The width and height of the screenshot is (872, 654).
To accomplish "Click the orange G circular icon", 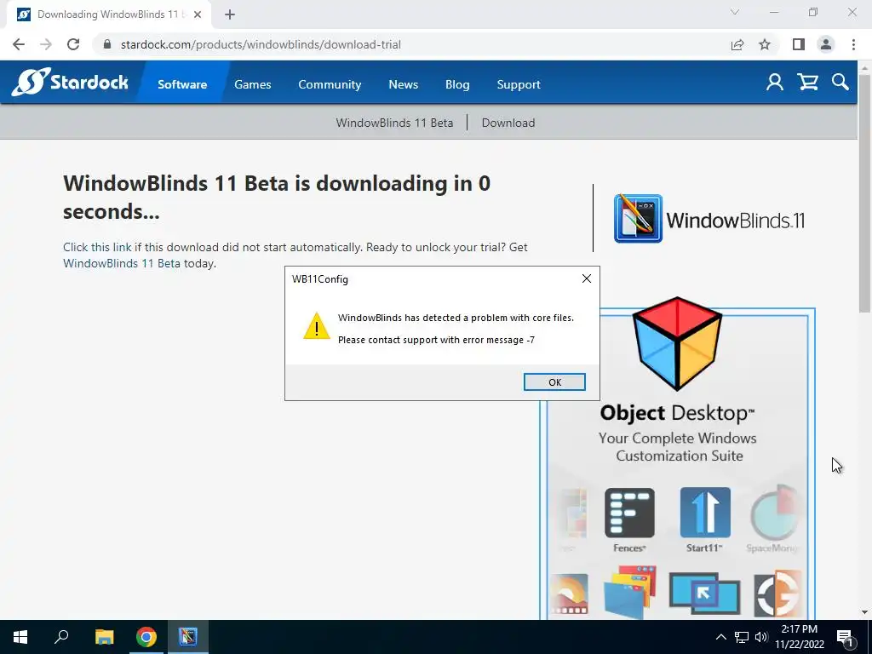I will click(777, 593).
